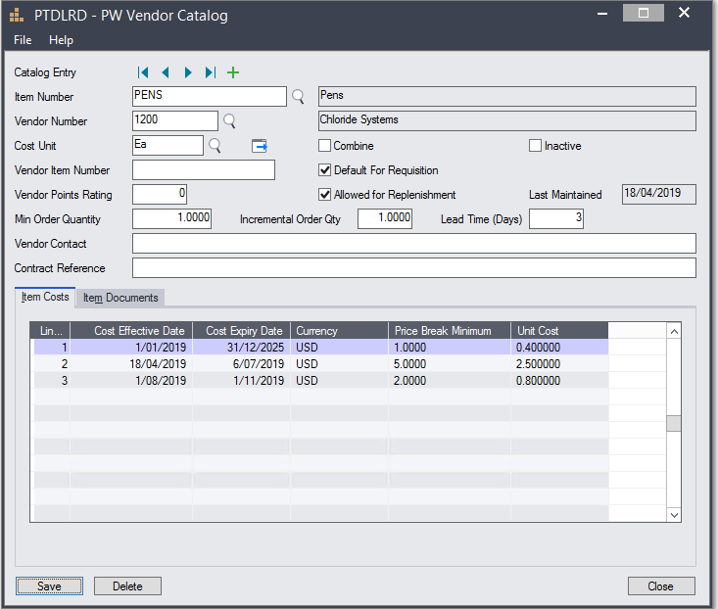Switch to the Item Costs tab
The height and width of the screenshot is (609, 718).
click(45, 297)
